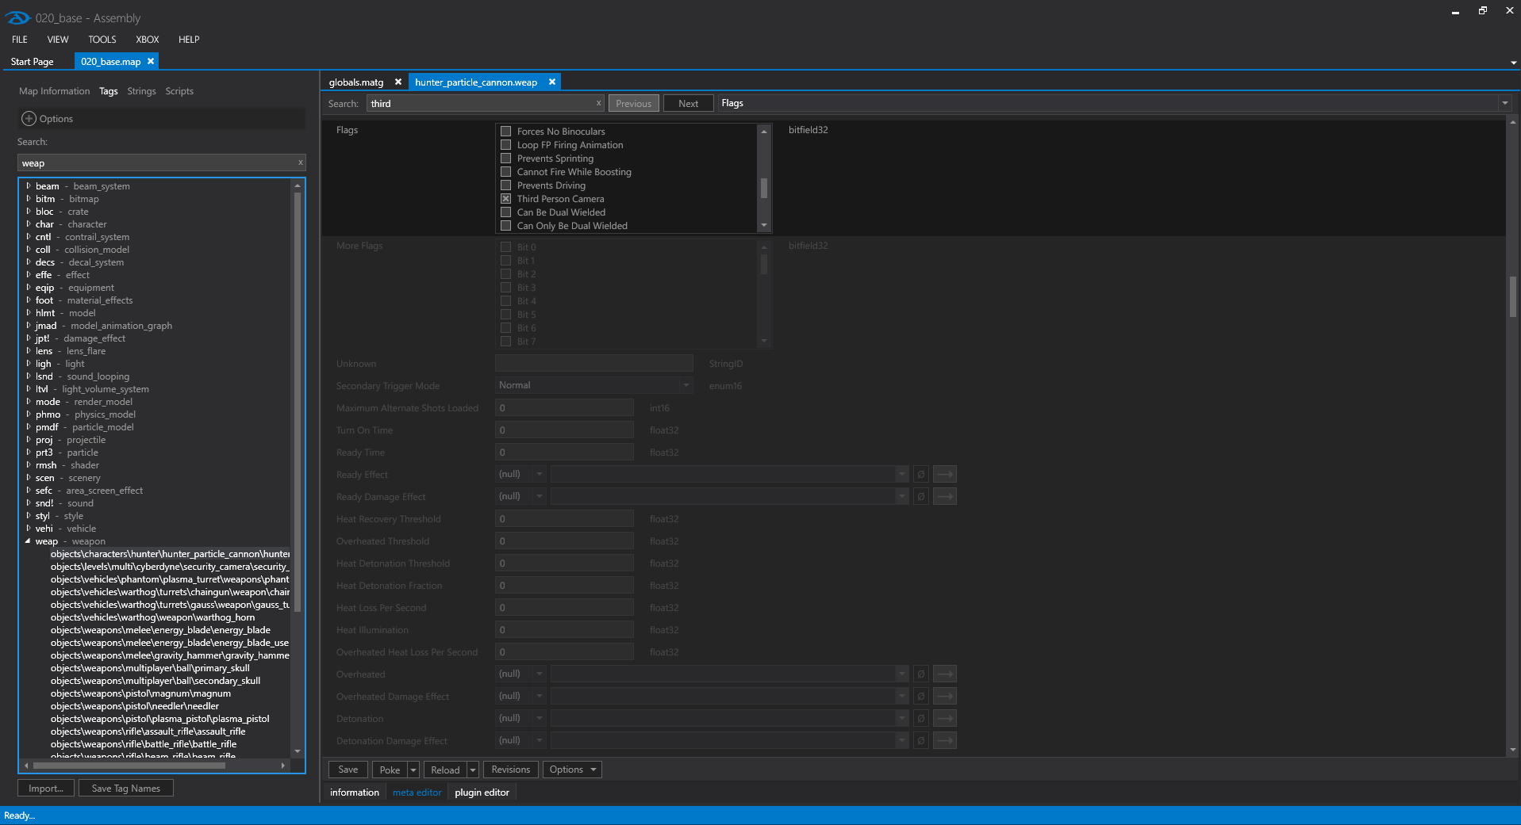Jump to the Overheated tag

pyautogui.click(x=945, y=674)
